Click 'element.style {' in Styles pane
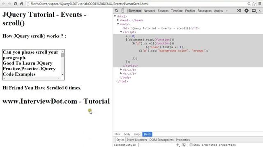 click(x=126, y=145)
